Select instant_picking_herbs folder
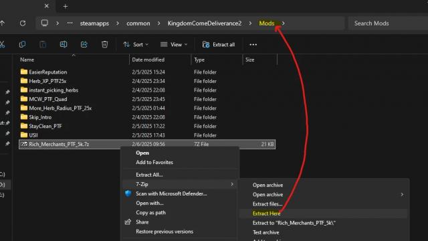The image size is (428, 241). (x=53, y=90)
